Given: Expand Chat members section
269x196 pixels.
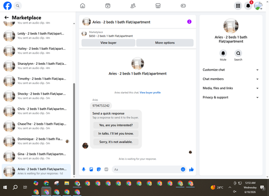Looking at the screenshot, I should click(231, 79).
